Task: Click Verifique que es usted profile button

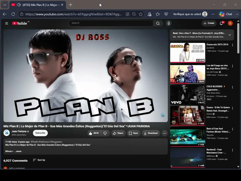Action: (x=190, y=14)
